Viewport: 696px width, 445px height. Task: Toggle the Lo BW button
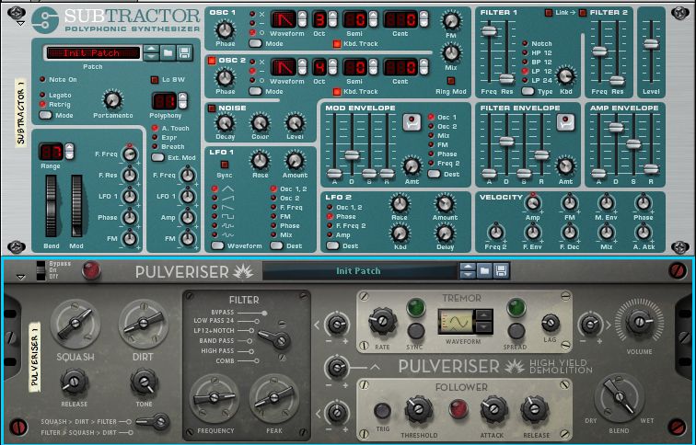click(x=154, y=80)
